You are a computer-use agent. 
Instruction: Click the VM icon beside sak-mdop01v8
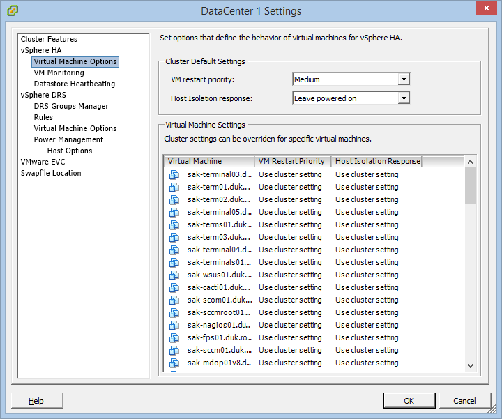(174, 363)
